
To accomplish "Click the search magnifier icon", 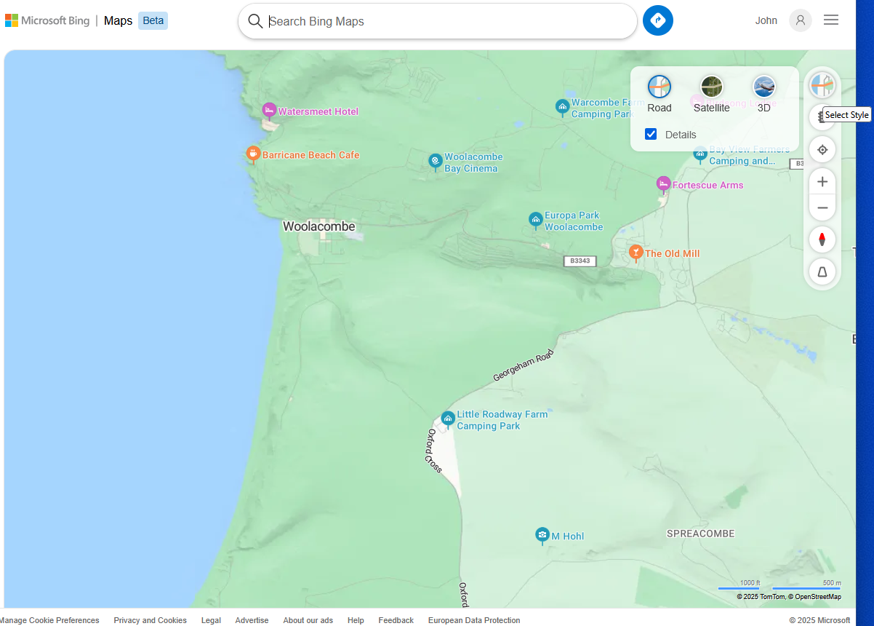I will coord(255,21).
